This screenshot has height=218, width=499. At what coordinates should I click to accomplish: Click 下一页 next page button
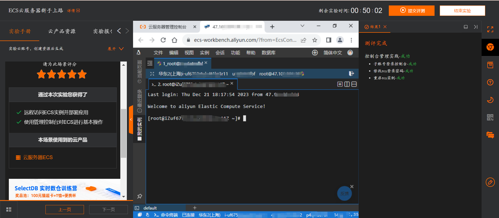[x=108, y=209]
